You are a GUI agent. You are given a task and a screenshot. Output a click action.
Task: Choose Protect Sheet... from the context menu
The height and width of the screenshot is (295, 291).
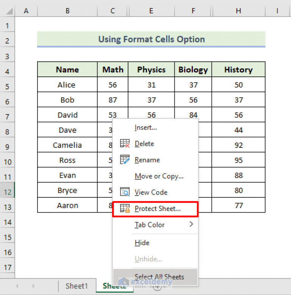(155, 209)
